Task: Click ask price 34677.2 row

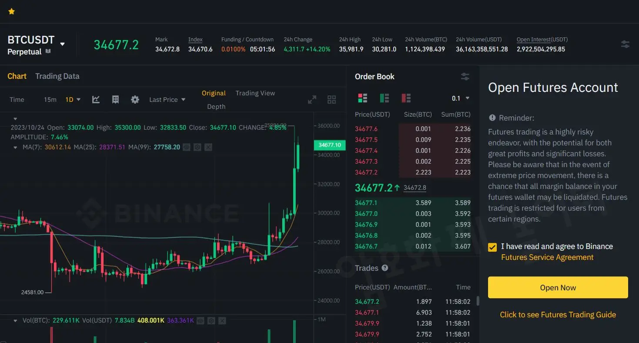Action: point(413,172)
